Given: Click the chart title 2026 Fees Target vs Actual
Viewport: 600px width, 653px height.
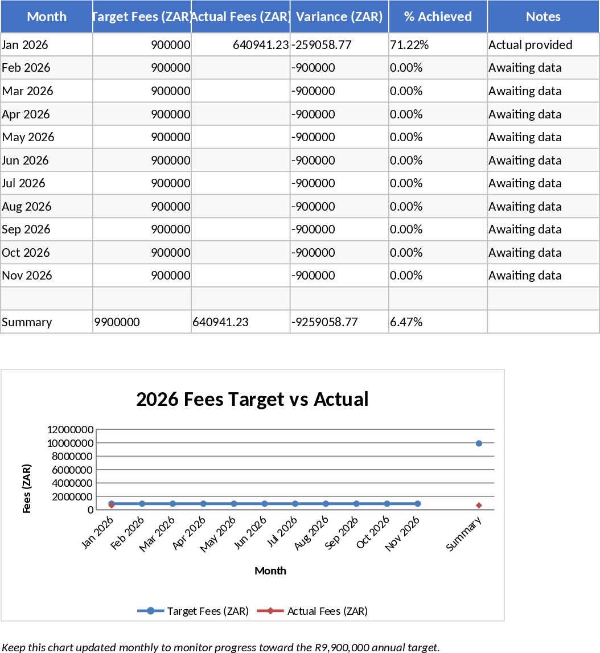Looking at the screenshot, I should [x=253, y=399].
